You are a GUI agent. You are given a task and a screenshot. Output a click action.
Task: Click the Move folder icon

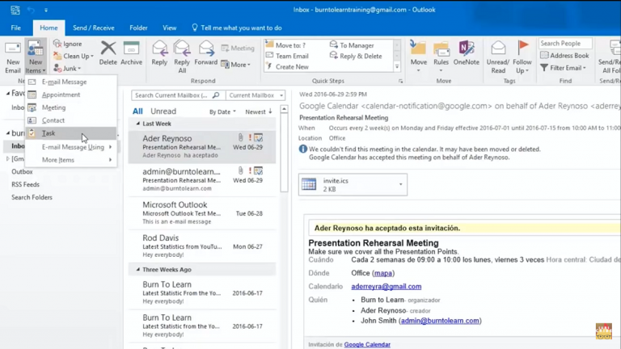[418, 48]
